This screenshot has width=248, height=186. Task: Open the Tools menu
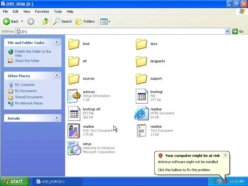pyautogui.click(x=58, y=11)
